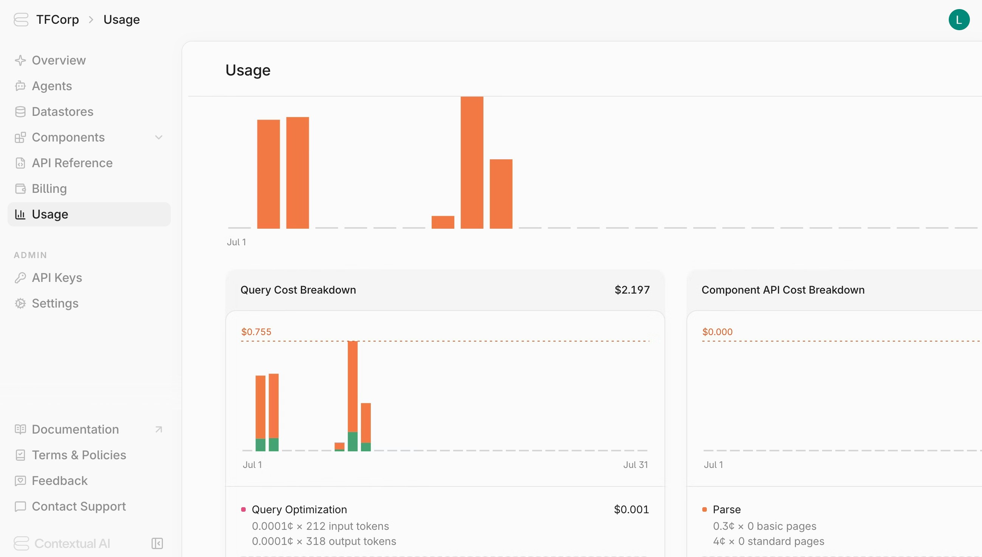Click the Datastores database icon
982x557 pixels.
[x=20, y=112]
